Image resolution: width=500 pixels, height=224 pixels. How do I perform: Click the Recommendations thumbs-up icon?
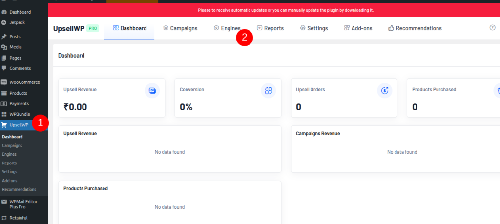click(391, 28)
